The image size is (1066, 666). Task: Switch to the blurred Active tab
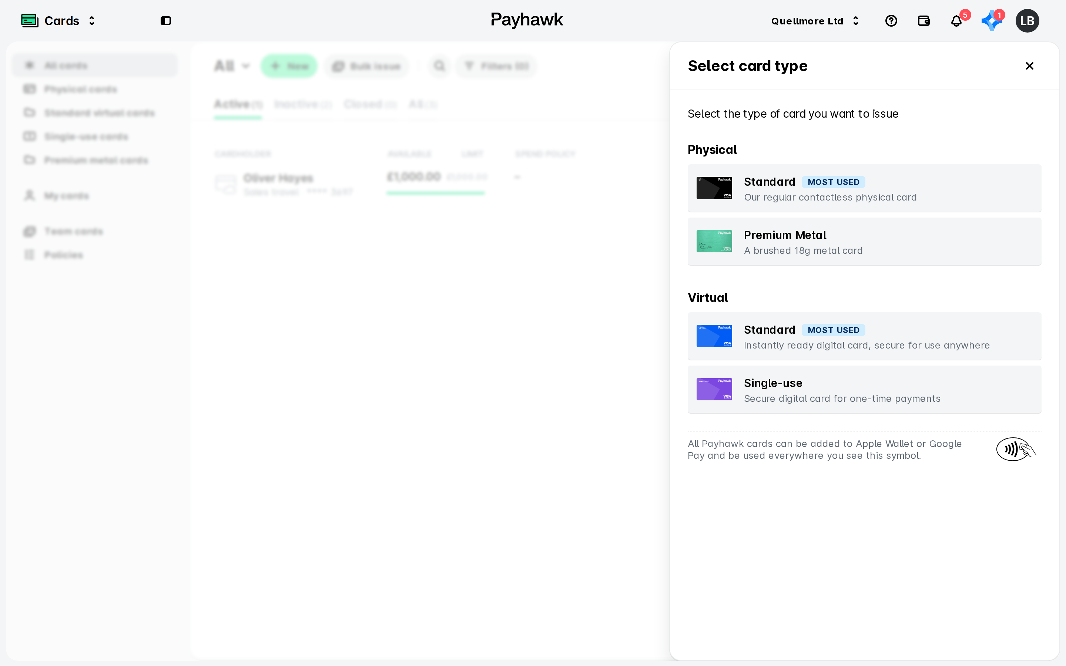[238, 104]
